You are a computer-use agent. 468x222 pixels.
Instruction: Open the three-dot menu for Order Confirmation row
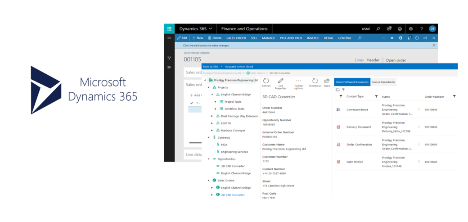419,144
